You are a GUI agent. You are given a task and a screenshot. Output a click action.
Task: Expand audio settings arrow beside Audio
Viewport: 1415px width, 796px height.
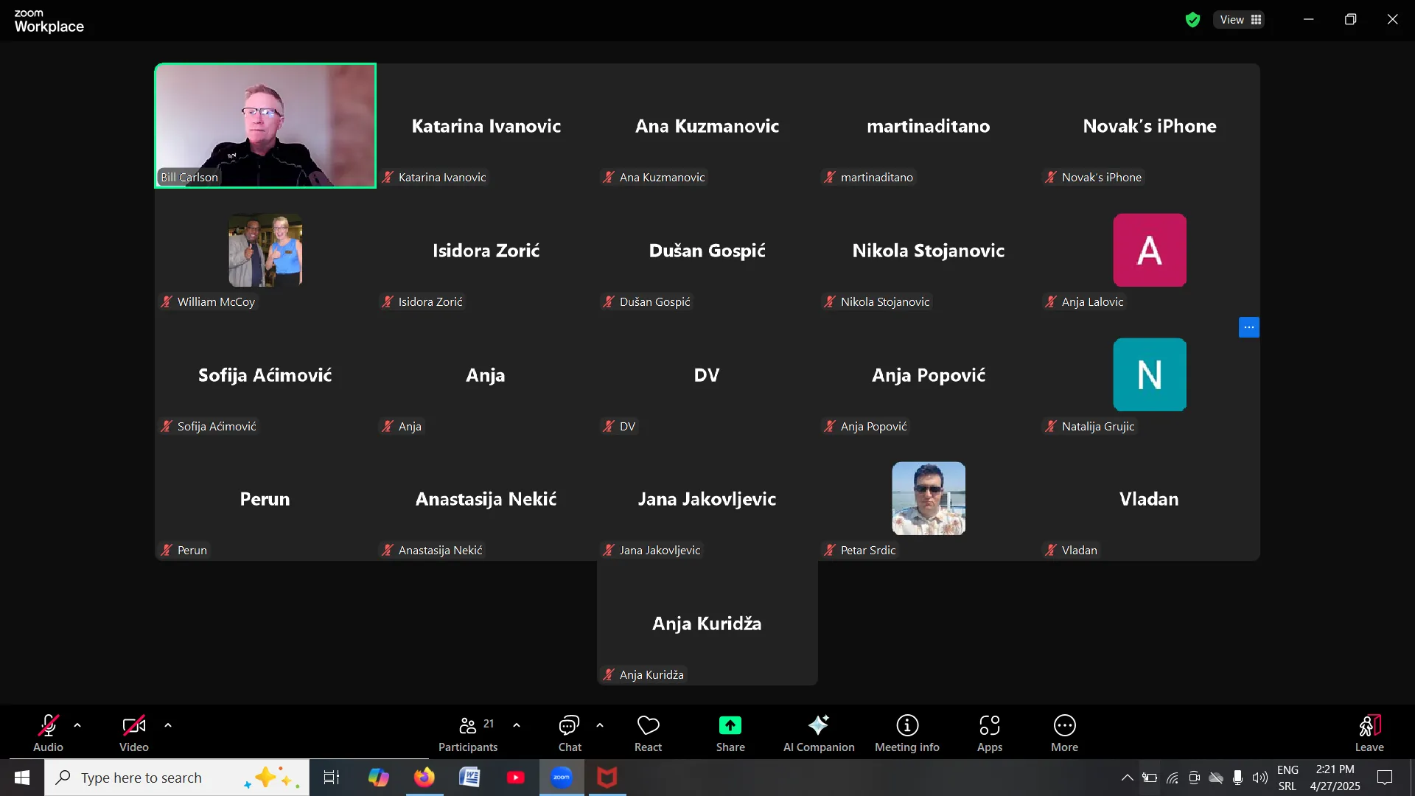coord(77,725)
